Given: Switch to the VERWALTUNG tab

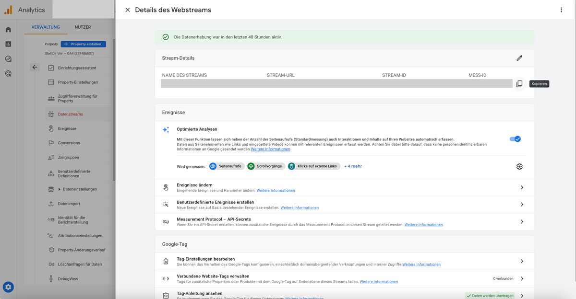Looking at the screenshot, I should [46, 27].
